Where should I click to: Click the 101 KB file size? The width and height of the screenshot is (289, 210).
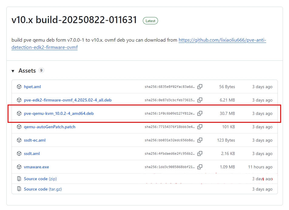tap(229, 127)
